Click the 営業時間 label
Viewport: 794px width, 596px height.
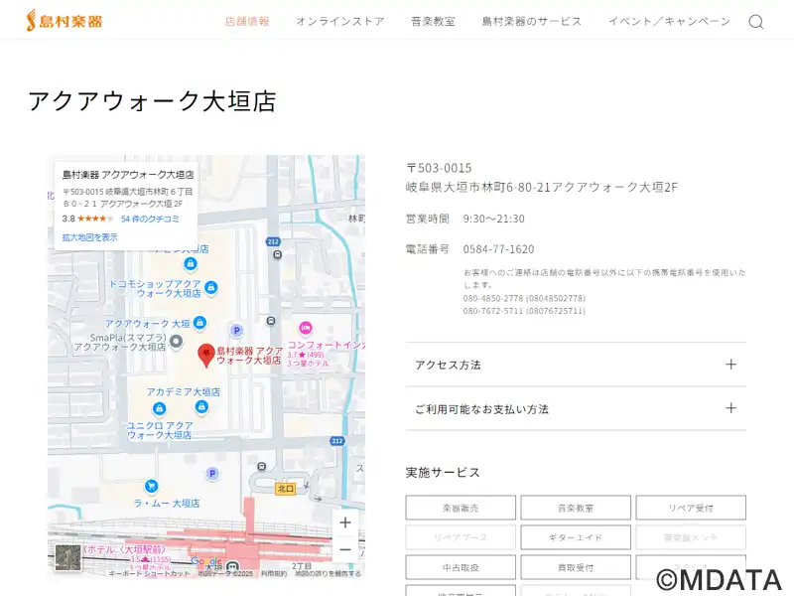click(428, 219)
